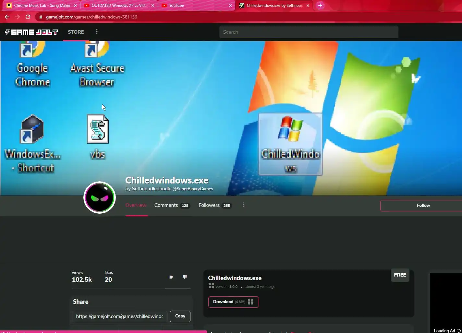Open a new browser tab
This screenshot has height=333, width=462.
320,6
